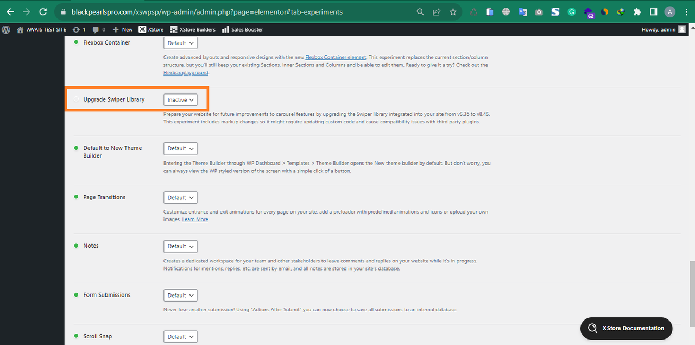Open the Page Transitions status dropdown
The image size is (695, 345).
point(180,198)
